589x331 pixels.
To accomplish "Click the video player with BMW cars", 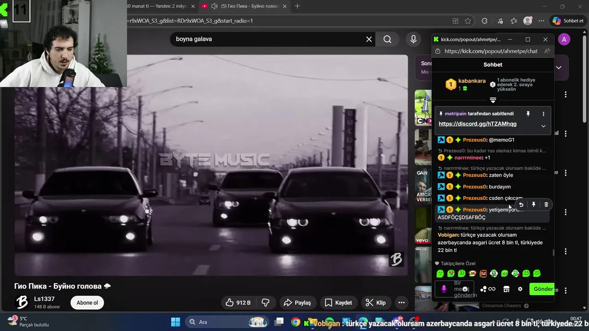I will pyautogui.click(x=211, y=165).
